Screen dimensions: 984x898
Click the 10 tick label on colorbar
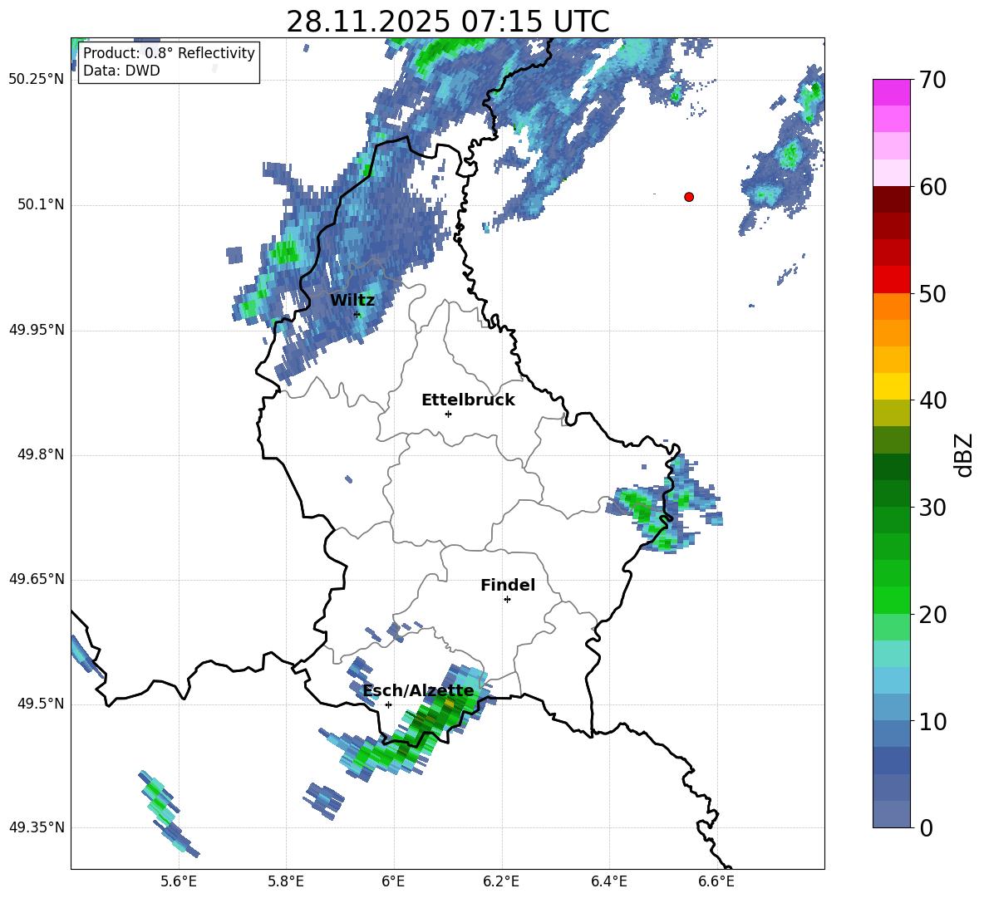click(932, 721)
